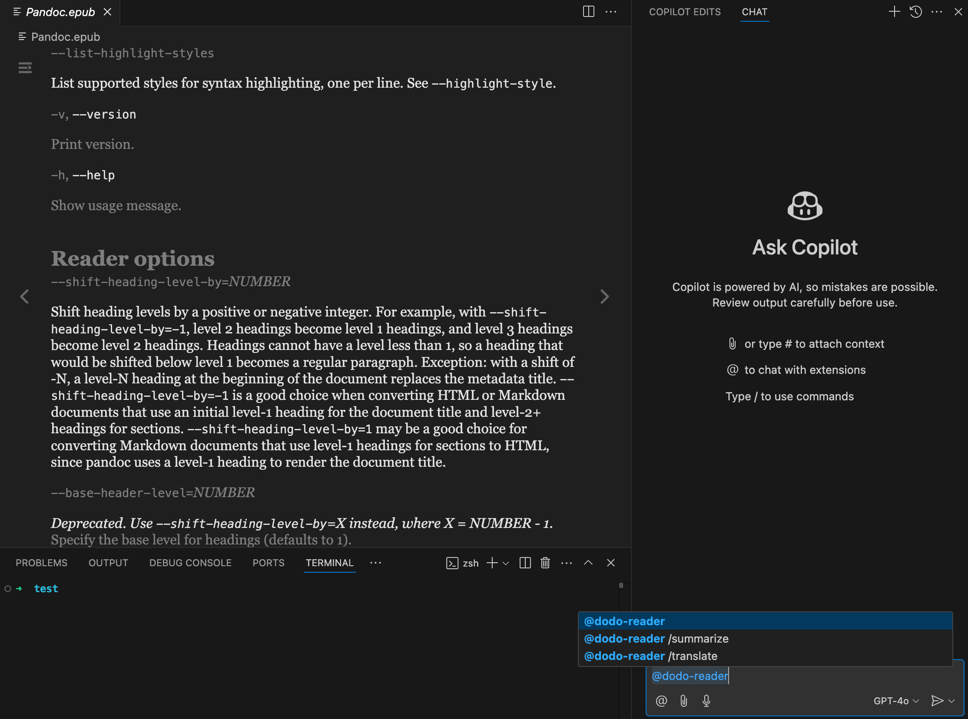The image size is (968, 719).
Task: Switch to Copilot Edits tab
Action: pyautogui.click(x=685, y=12)
